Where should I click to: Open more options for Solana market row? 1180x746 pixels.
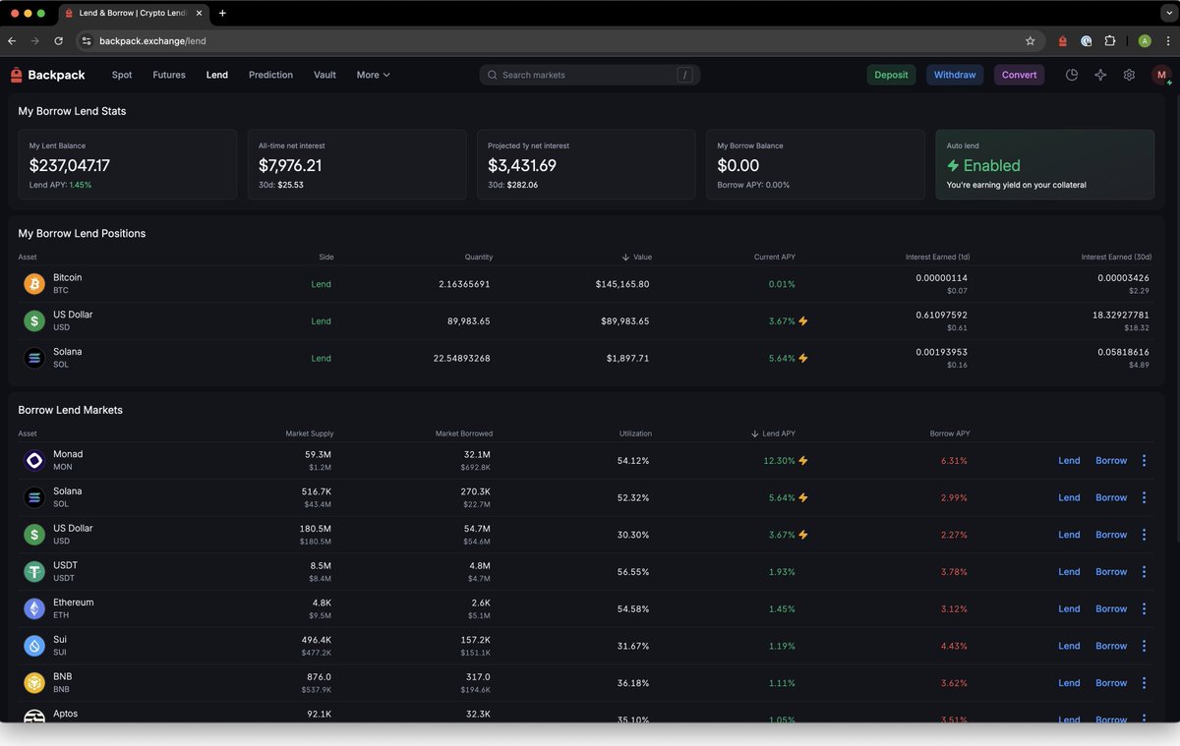[x=1144, y=497]
